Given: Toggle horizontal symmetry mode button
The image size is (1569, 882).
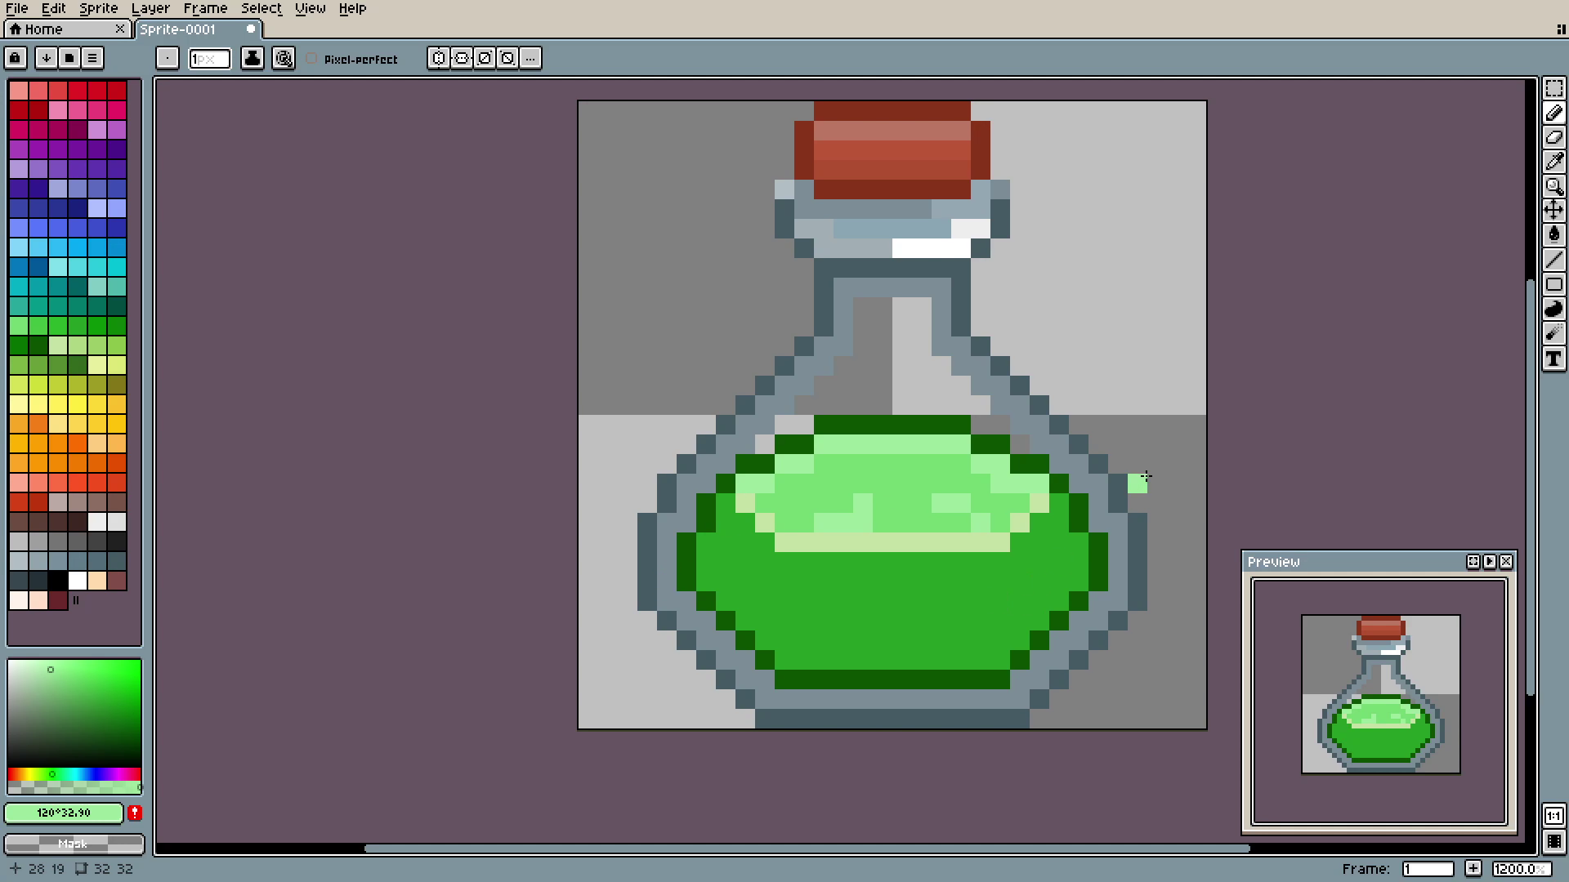Looking at the screenshot, I should [439, 58].
